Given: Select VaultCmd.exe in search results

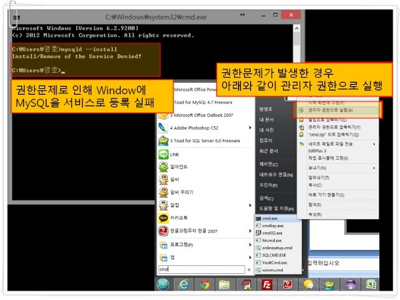Looking at the screenshot, I should click(x=278, y=263).
